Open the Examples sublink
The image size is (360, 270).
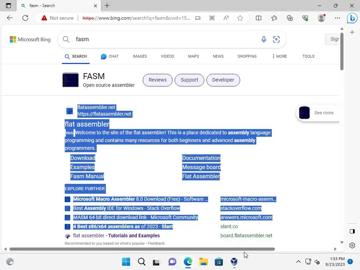click(82, 167)
